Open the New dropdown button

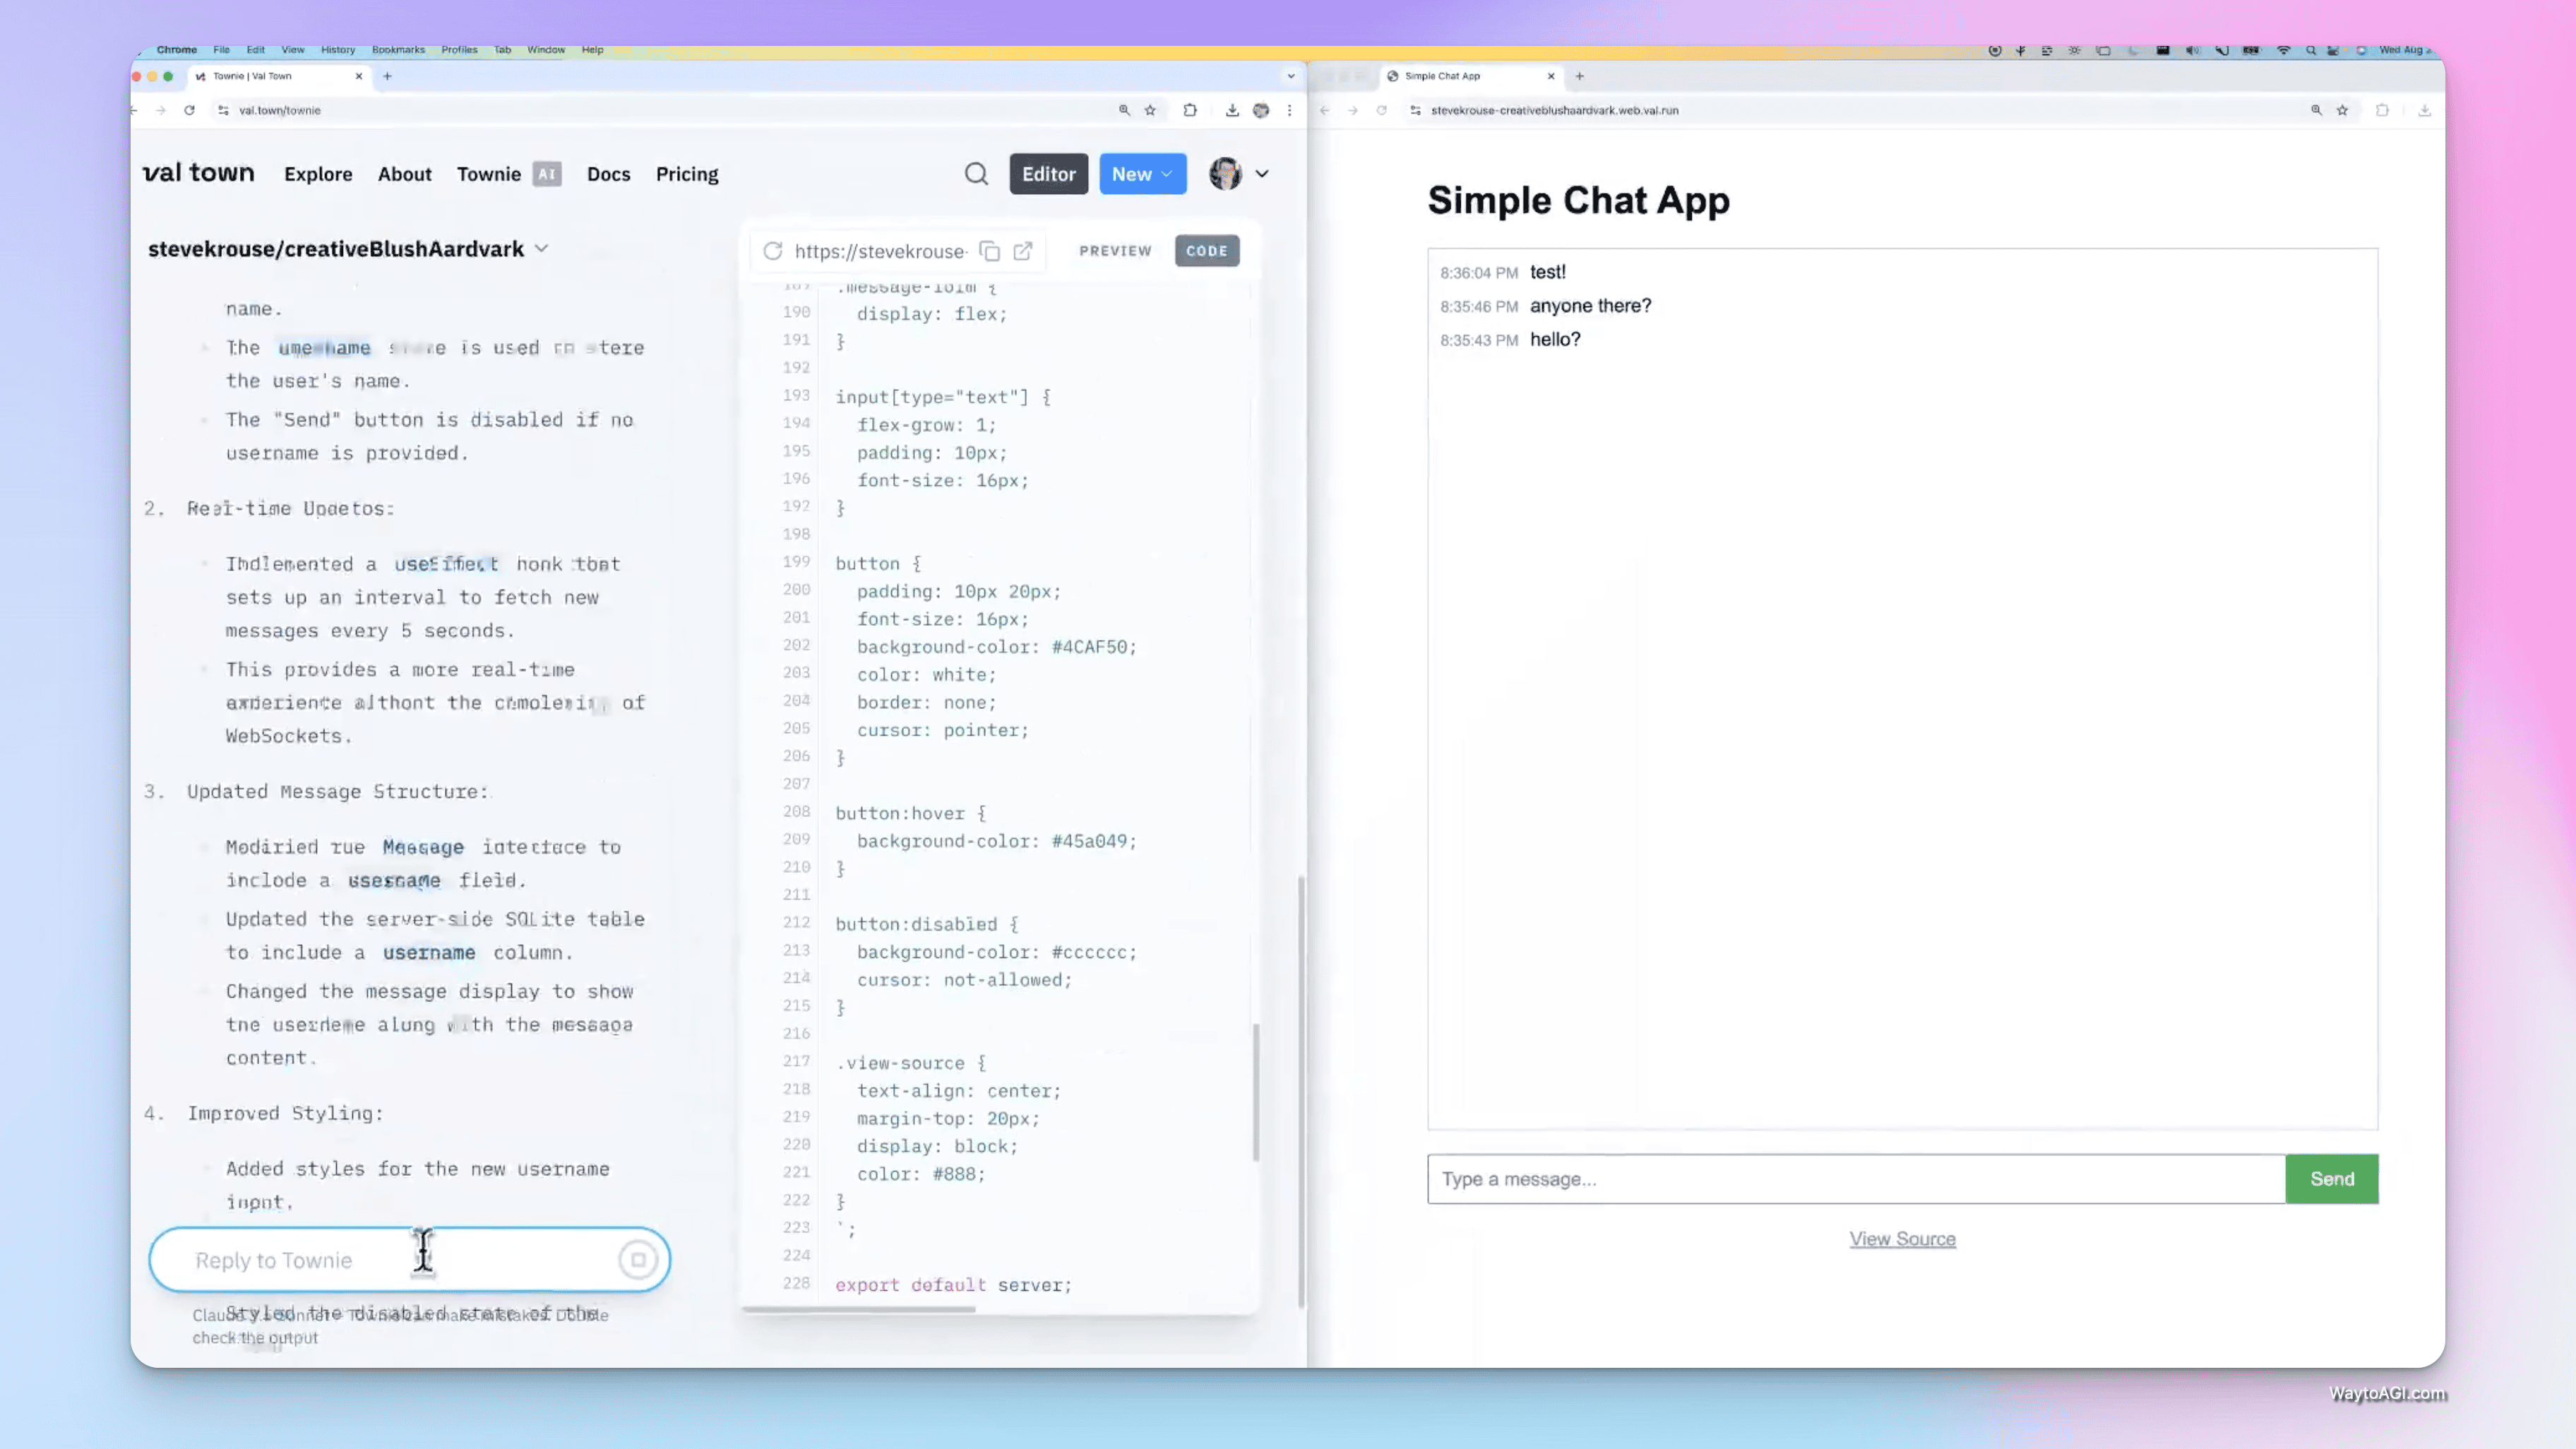coord(1142,174)
